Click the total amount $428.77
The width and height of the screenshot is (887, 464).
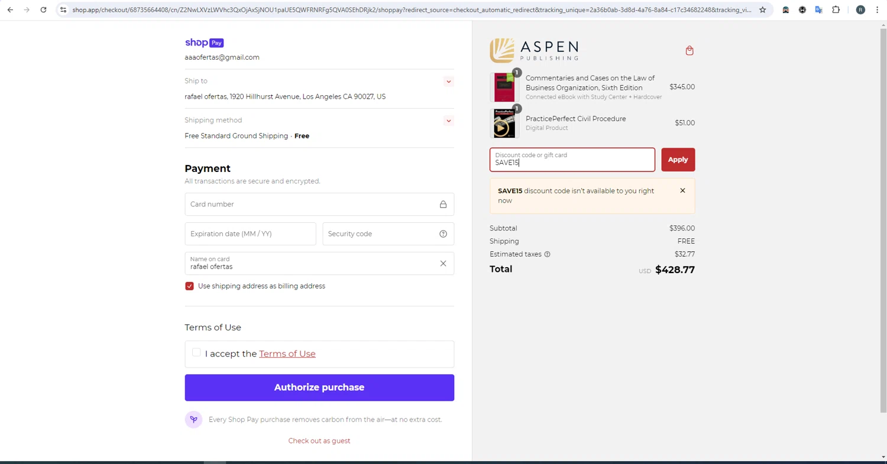[675, 270]
